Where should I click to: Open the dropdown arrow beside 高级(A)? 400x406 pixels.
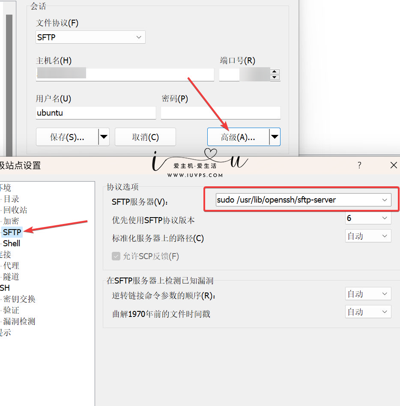click(275, 137)
